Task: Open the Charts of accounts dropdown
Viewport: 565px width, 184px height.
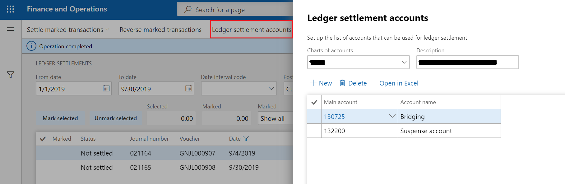Action: [404, 62]
